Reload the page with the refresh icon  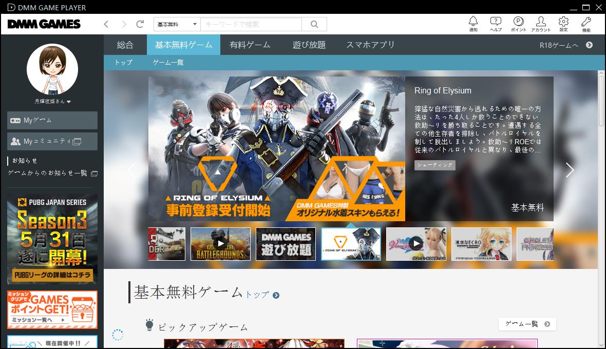point(140,24)
